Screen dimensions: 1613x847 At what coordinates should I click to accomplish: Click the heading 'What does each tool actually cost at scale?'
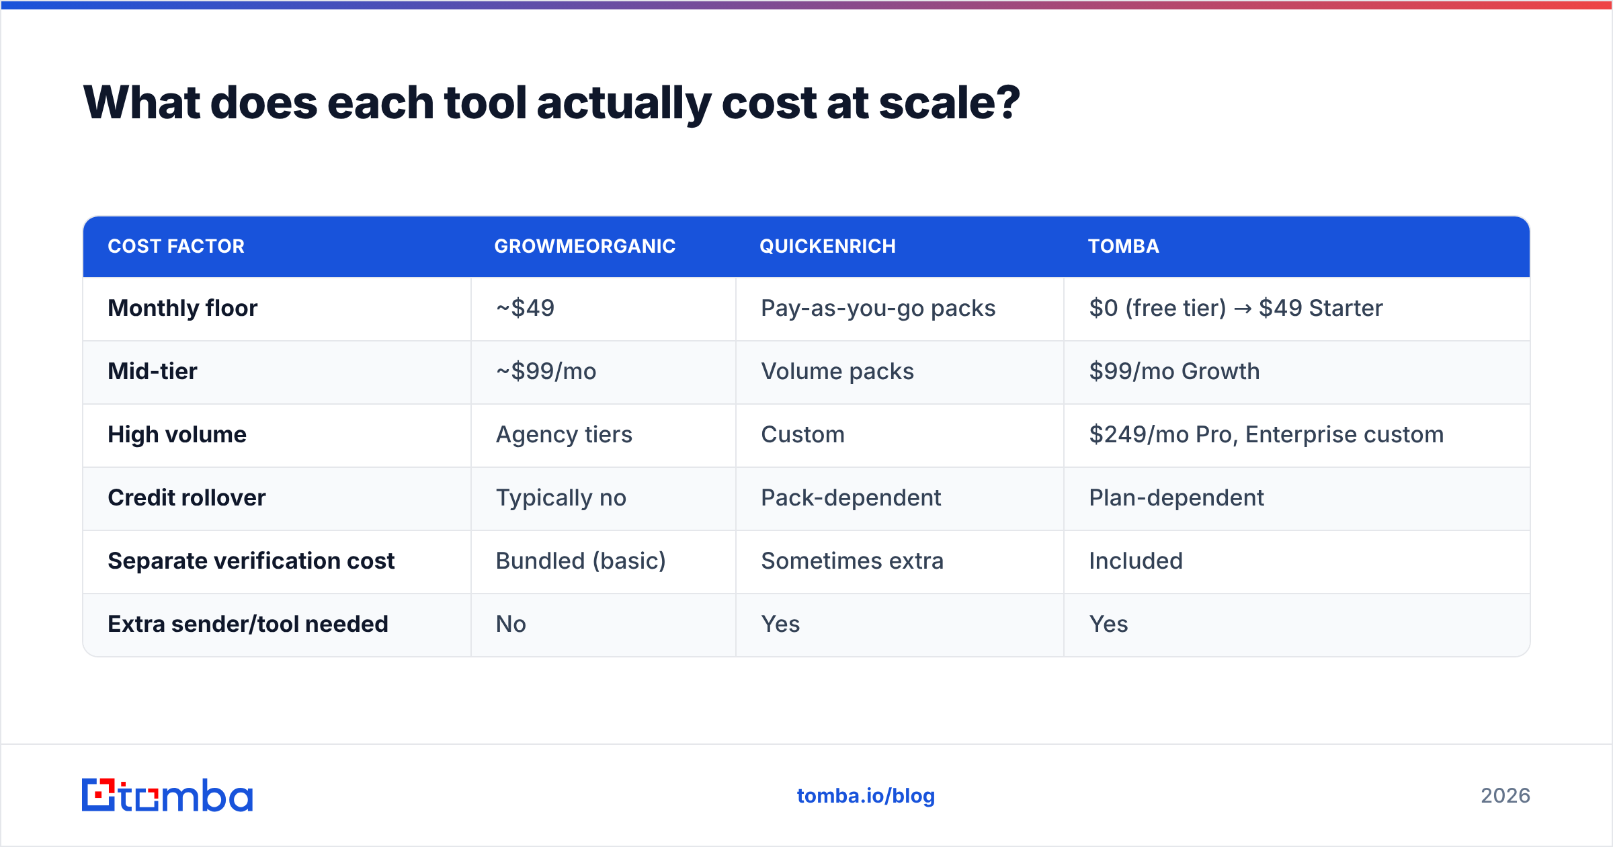552,103
